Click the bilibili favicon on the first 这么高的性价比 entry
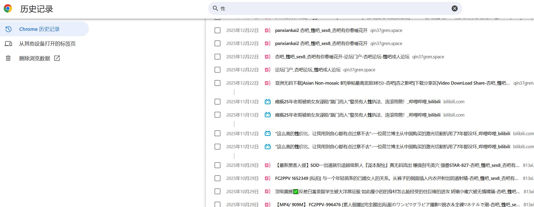Screen dimensions: 534x207 [x=268, y=133]
